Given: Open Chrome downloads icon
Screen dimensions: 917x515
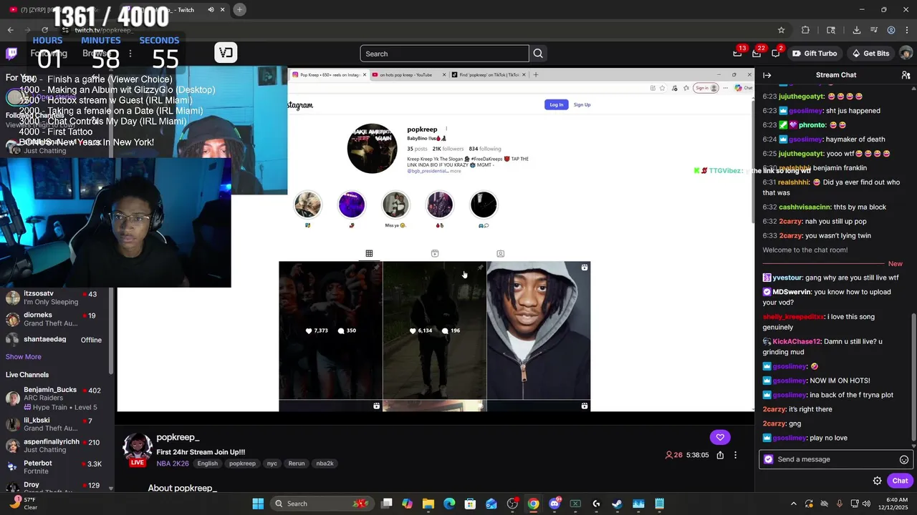Looking at the screenshot, I should click(x=857, y=30).
